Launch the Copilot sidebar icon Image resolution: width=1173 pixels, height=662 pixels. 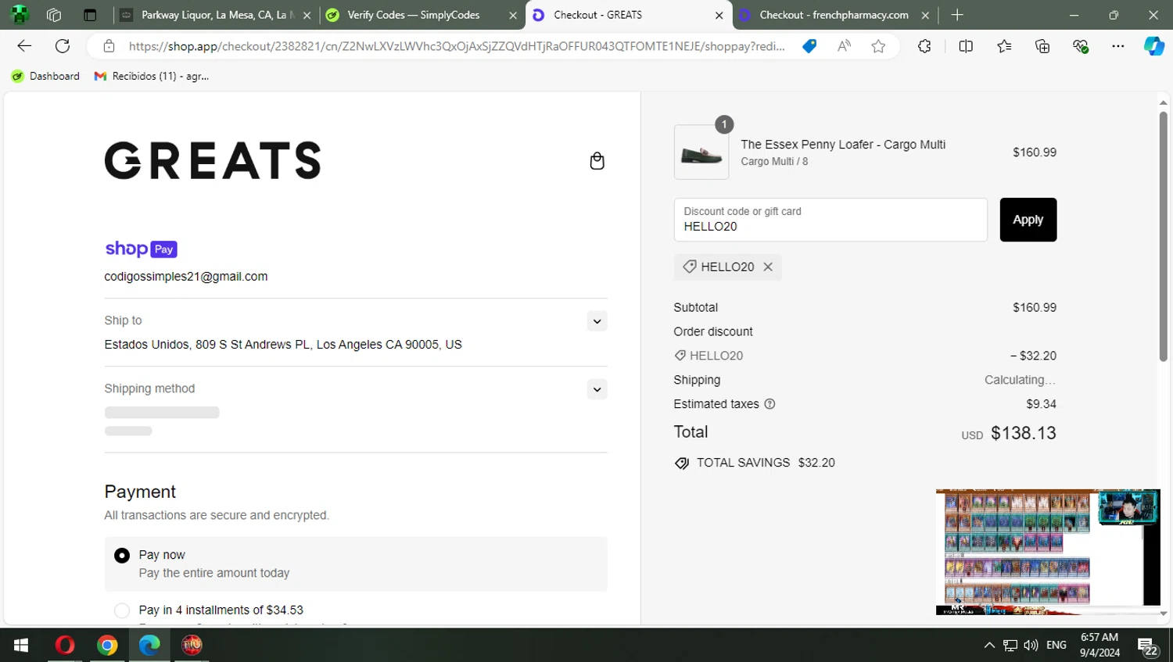pos(1154,46)
